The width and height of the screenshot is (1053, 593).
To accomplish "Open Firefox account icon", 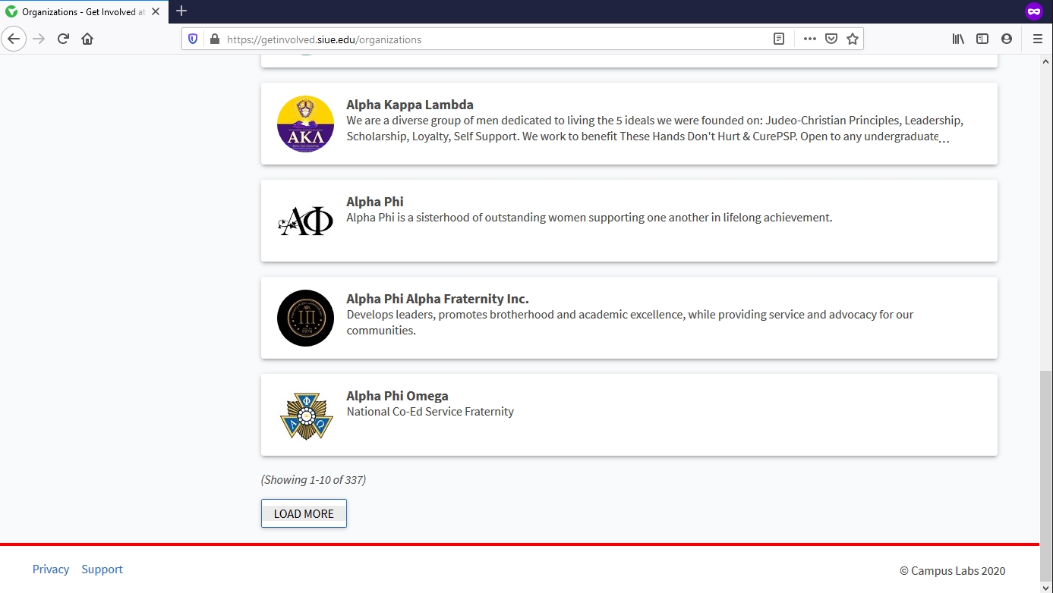I will pos(1007,39).
